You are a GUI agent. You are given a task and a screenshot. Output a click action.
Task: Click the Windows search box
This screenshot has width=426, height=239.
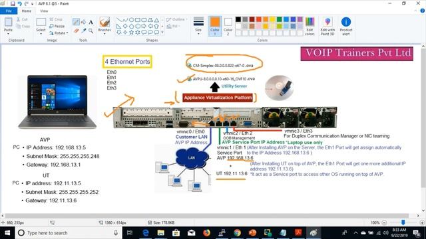[68, 233]
